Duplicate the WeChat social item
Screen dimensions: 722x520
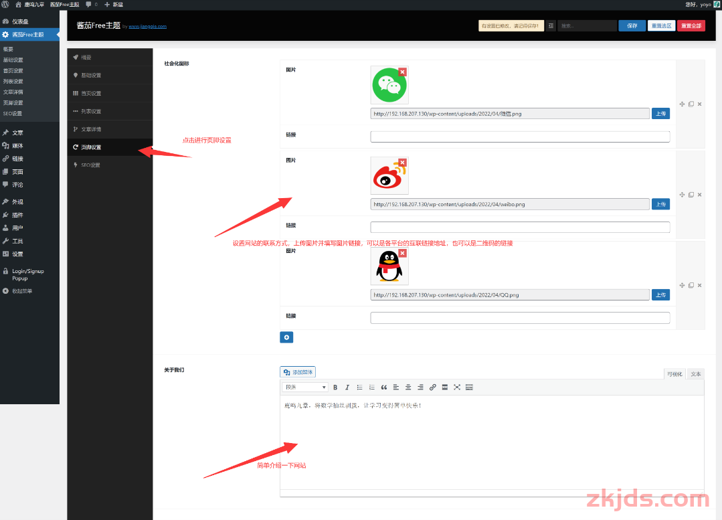pos(691,104)
